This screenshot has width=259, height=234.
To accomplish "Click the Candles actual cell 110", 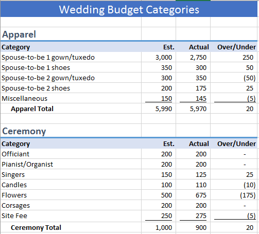I will [193, 185].
